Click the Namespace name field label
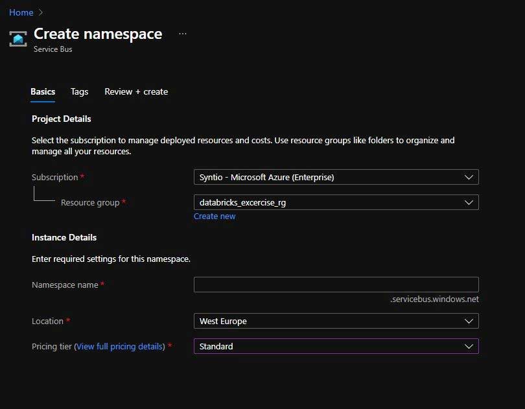 click(x=65, y=285)
